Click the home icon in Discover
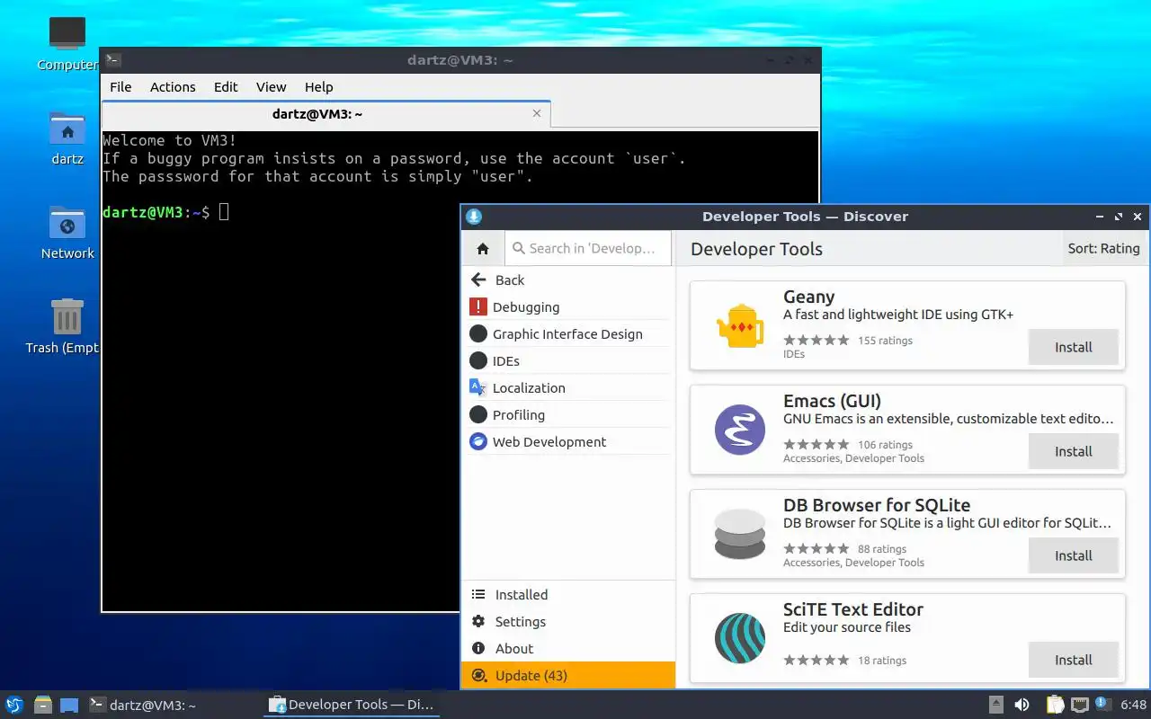1151x719 pixels. point(483,249)
